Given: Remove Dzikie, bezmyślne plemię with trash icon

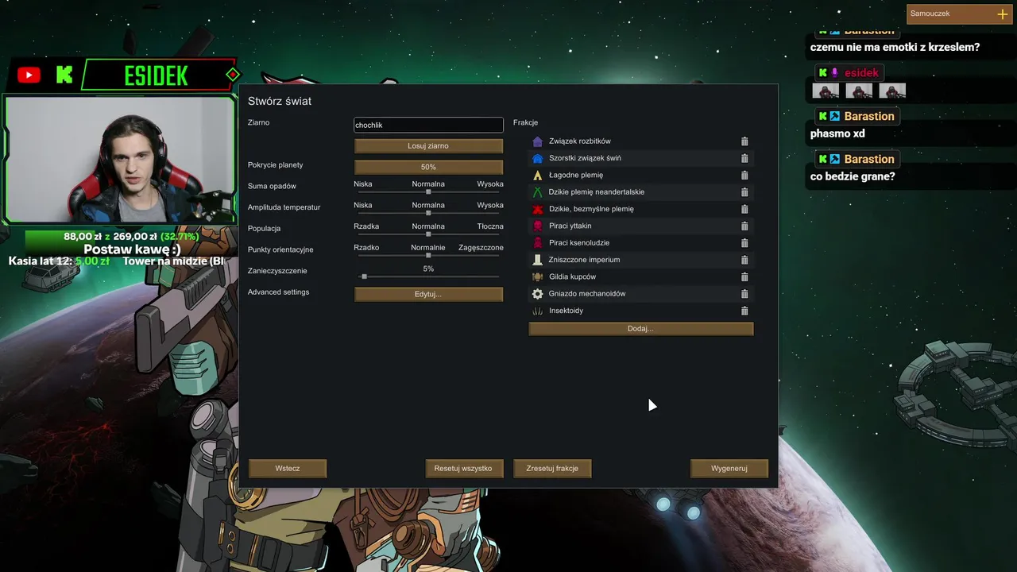Looking at the screenshot, I should tap(744, 209).
